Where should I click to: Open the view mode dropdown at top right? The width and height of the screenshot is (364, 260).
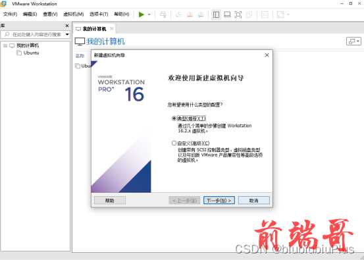[353, 41]
